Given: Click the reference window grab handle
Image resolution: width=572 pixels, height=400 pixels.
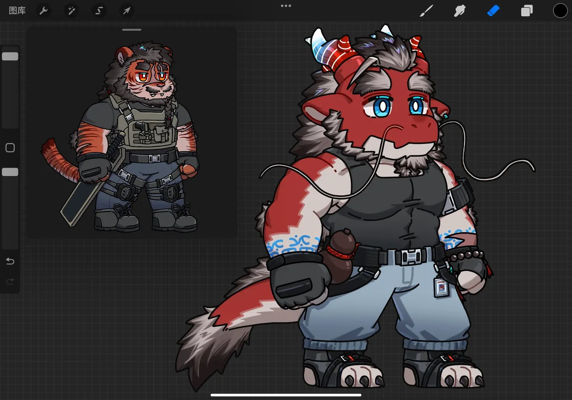Looking at the screenshot, I should pos(131,30).
